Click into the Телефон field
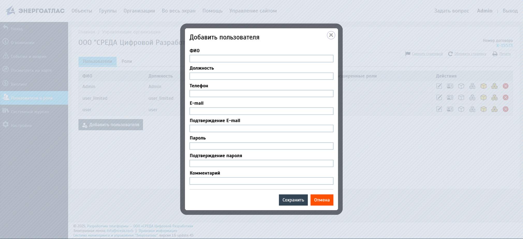 click(x=261, y=94)
